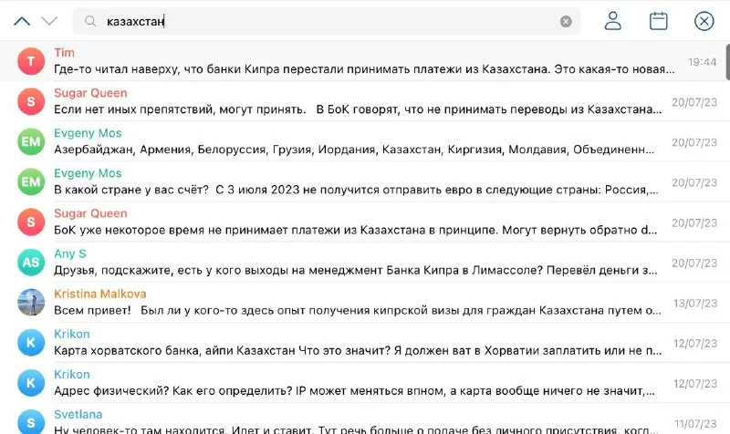Filter search by user with person icon

613,21
